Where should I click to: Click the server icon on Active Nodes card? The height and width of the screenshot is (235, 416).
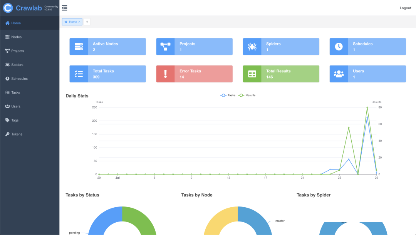point(79,47)
